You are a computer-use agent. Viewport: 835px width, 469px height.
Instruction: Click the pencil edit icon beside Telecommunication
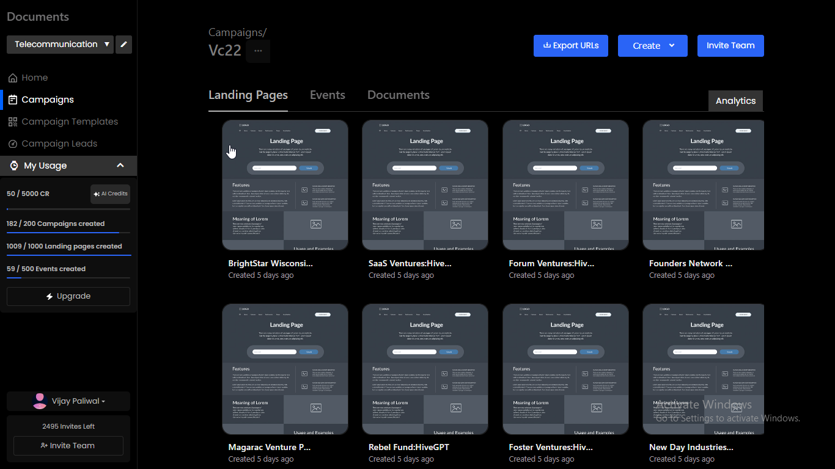coord(123,45)
